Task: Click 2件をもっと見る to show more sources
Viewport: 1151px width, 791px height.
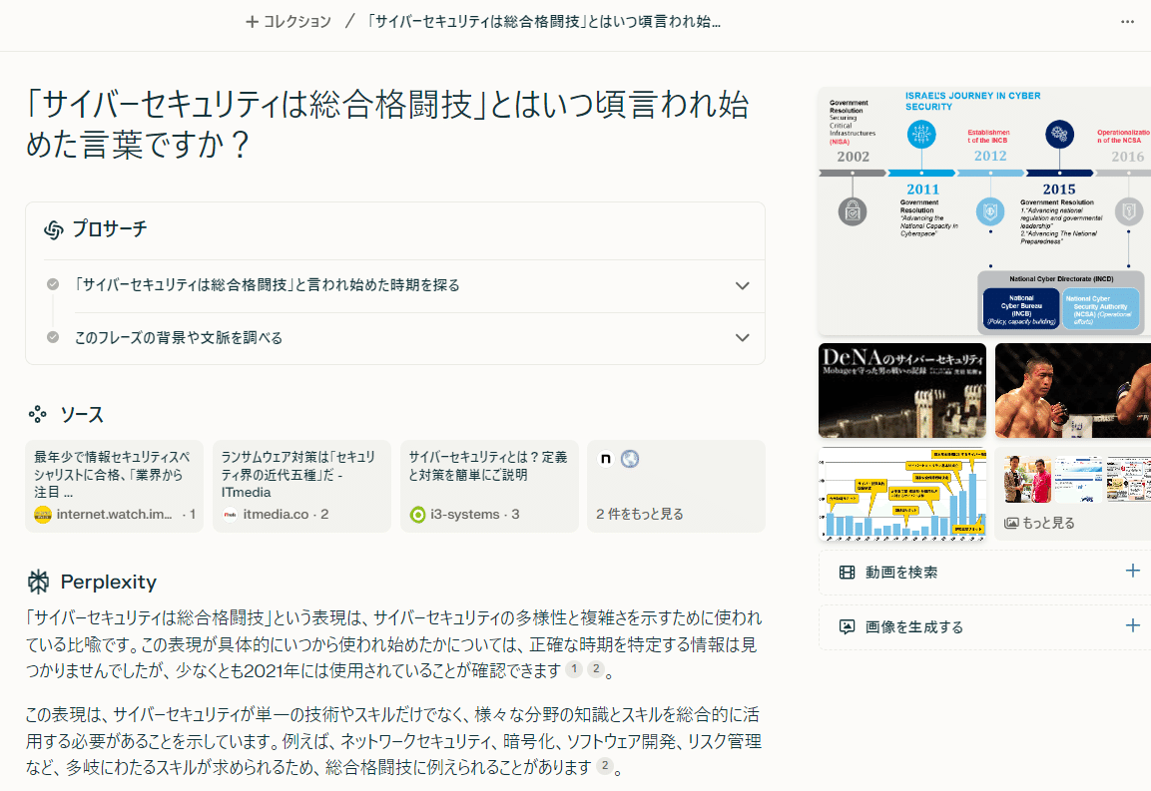Action: pos(676,486)
